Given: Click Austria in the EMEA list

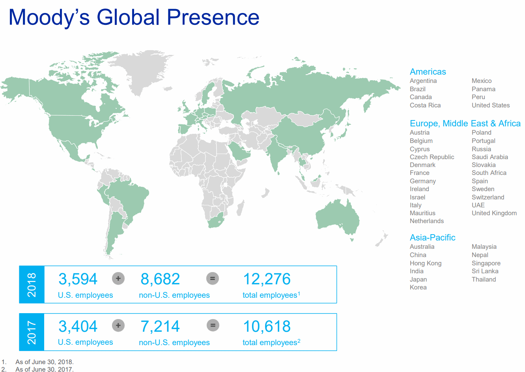Looking at the screenshot, I should 420,133.
